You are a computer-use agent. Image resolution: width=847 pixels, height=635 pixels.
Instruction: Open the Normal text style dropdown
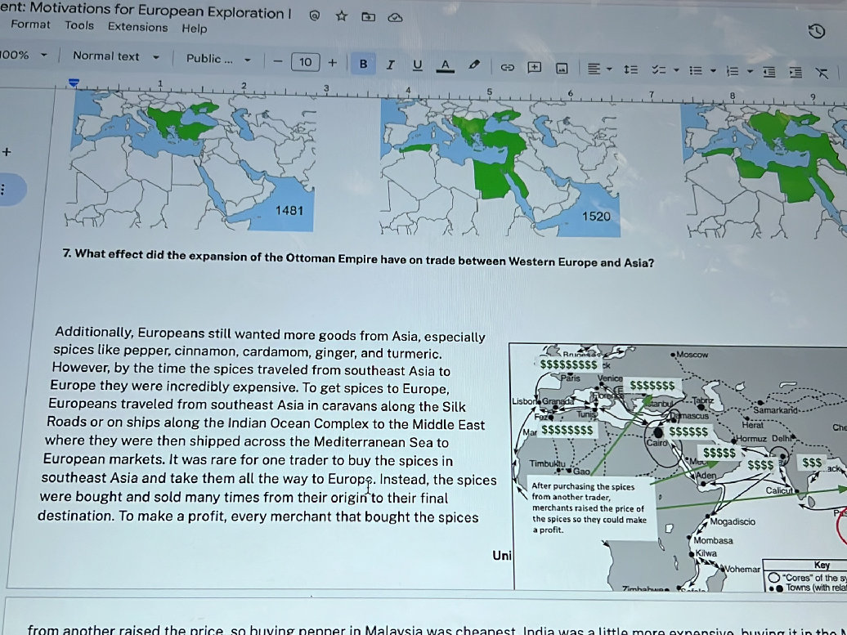click(x=116, y=56)
